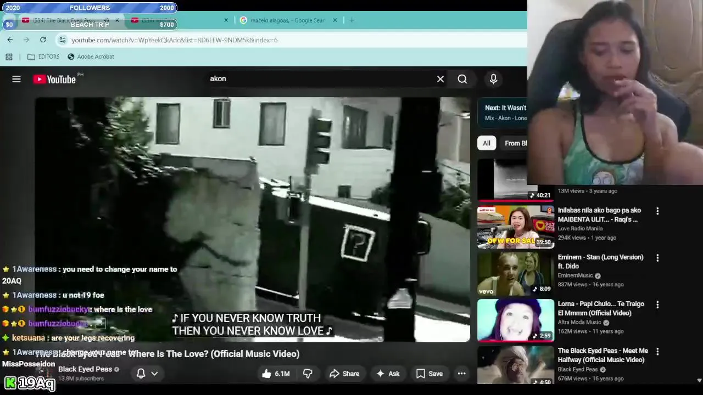Open options menu for Inilabas nila ako video
Screen dimensions: 703x395
[x=657, y=211]
